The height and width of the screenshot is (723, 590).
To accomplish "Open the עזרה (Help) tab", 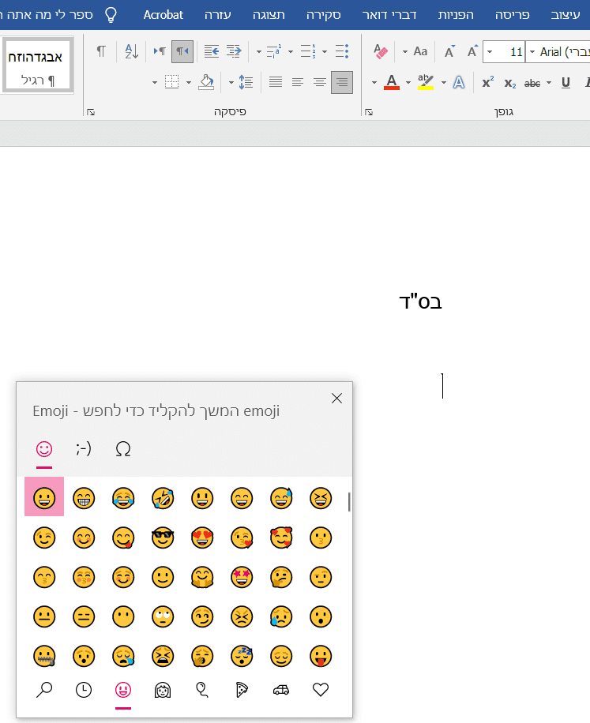I will (x=218, y=15).
